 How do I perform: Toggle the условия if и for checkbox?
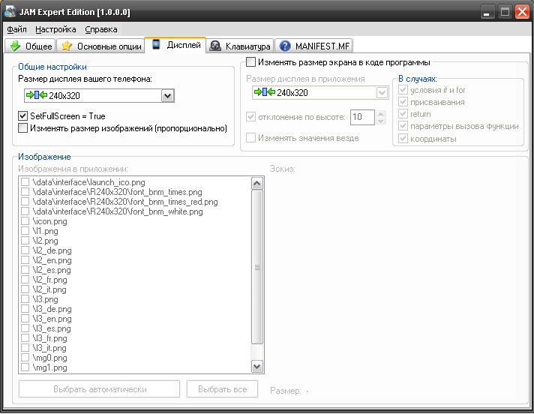[403, 90]
